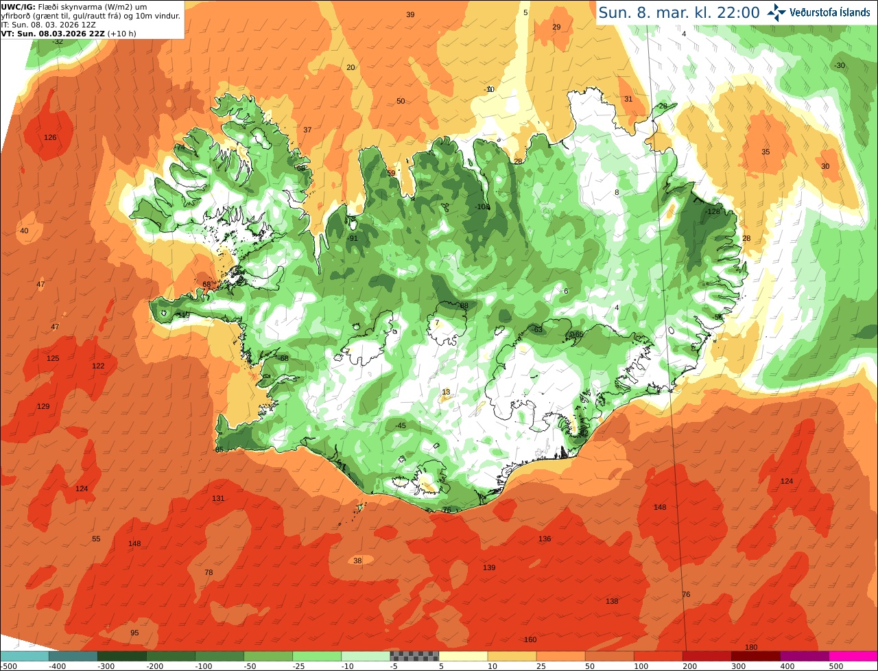Click the map value '37' near the Westfjords
The height and width of the screenshot is (671, 878).
pyautogui.click(x=307, y=130)
